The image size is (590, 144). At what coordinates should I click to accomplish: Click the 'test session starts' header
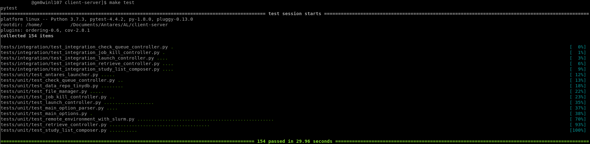point(295,14)
